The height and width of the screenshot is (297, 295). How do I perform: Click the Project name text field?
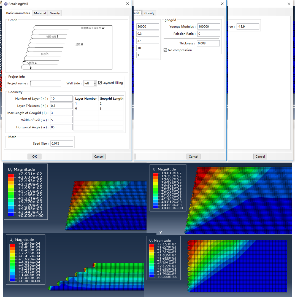[x=45, y=83]
